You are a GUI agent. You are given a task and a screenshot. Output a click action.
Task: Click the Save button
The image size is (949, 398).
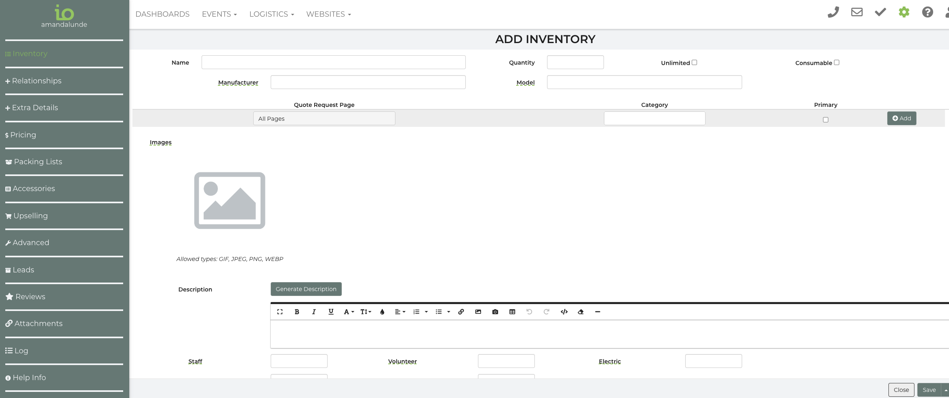(929, 390)
